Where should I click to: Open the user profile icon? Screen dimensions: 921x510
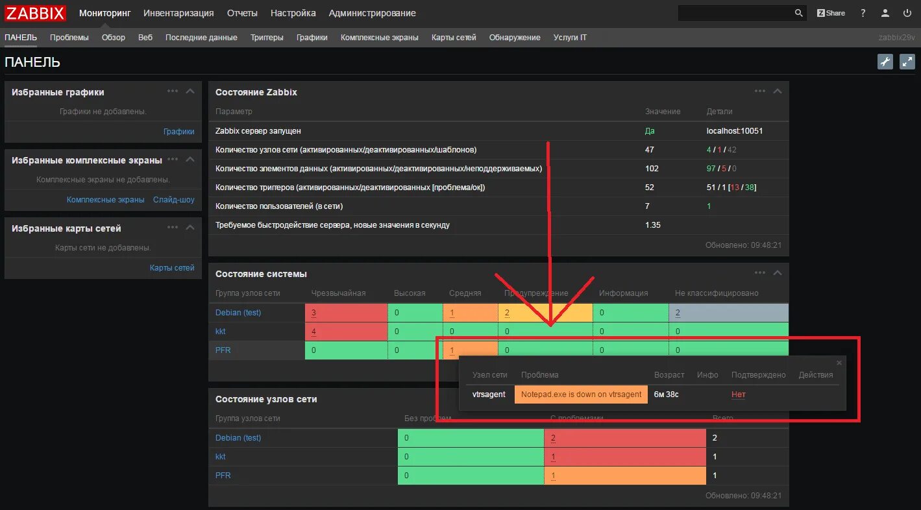(x=885, y=13)
